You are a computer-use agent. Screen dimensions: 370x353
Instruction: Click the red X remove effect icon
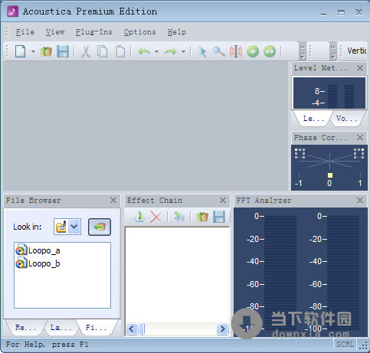pos(156,217)
